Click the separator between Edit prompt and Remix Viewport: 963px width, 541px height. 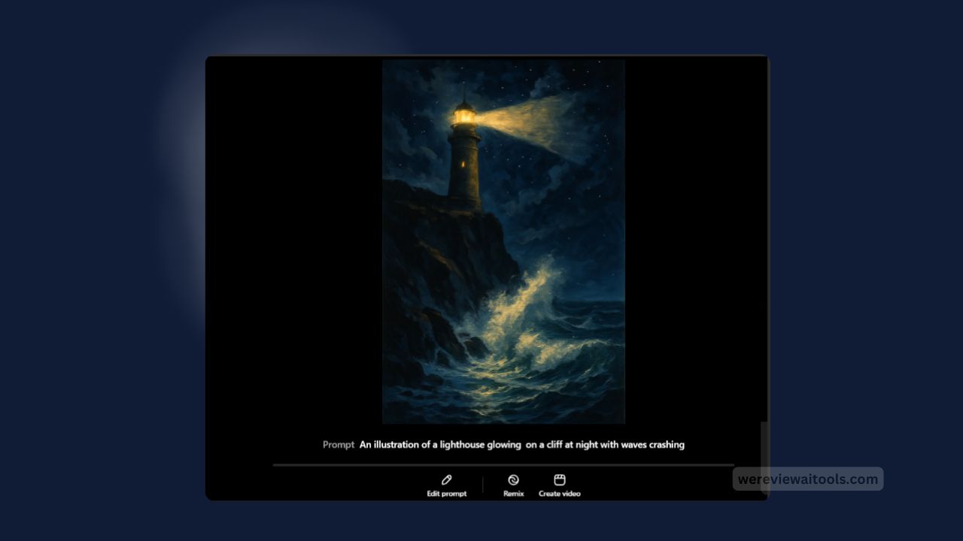[x=481, y=484]
